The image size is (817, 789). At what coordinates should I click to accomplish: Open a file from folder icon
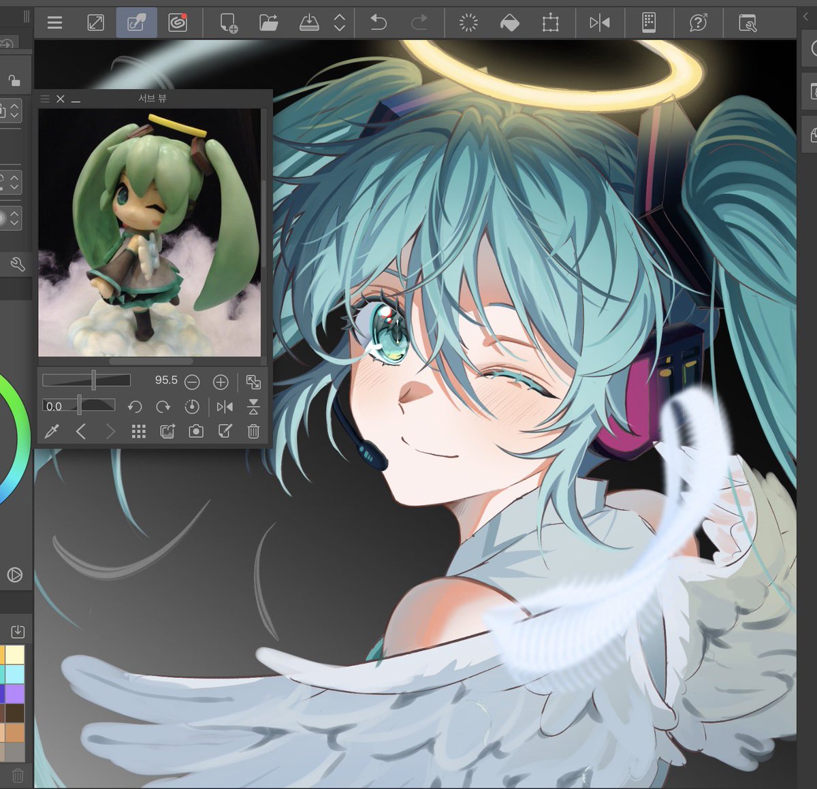click(x=269, y=23)
